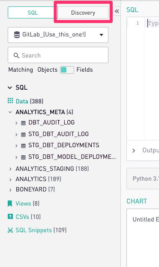Click the SQL Snippets scissors icon
Viewport: 159px width, 267px height.
point(10,230)
